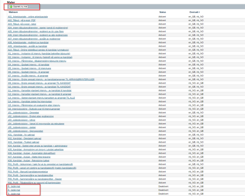Viewport: 245px width, 196px height.
Task: Click Aktivert status in the P06_Profil row
Action: click(x=162, y=183)
